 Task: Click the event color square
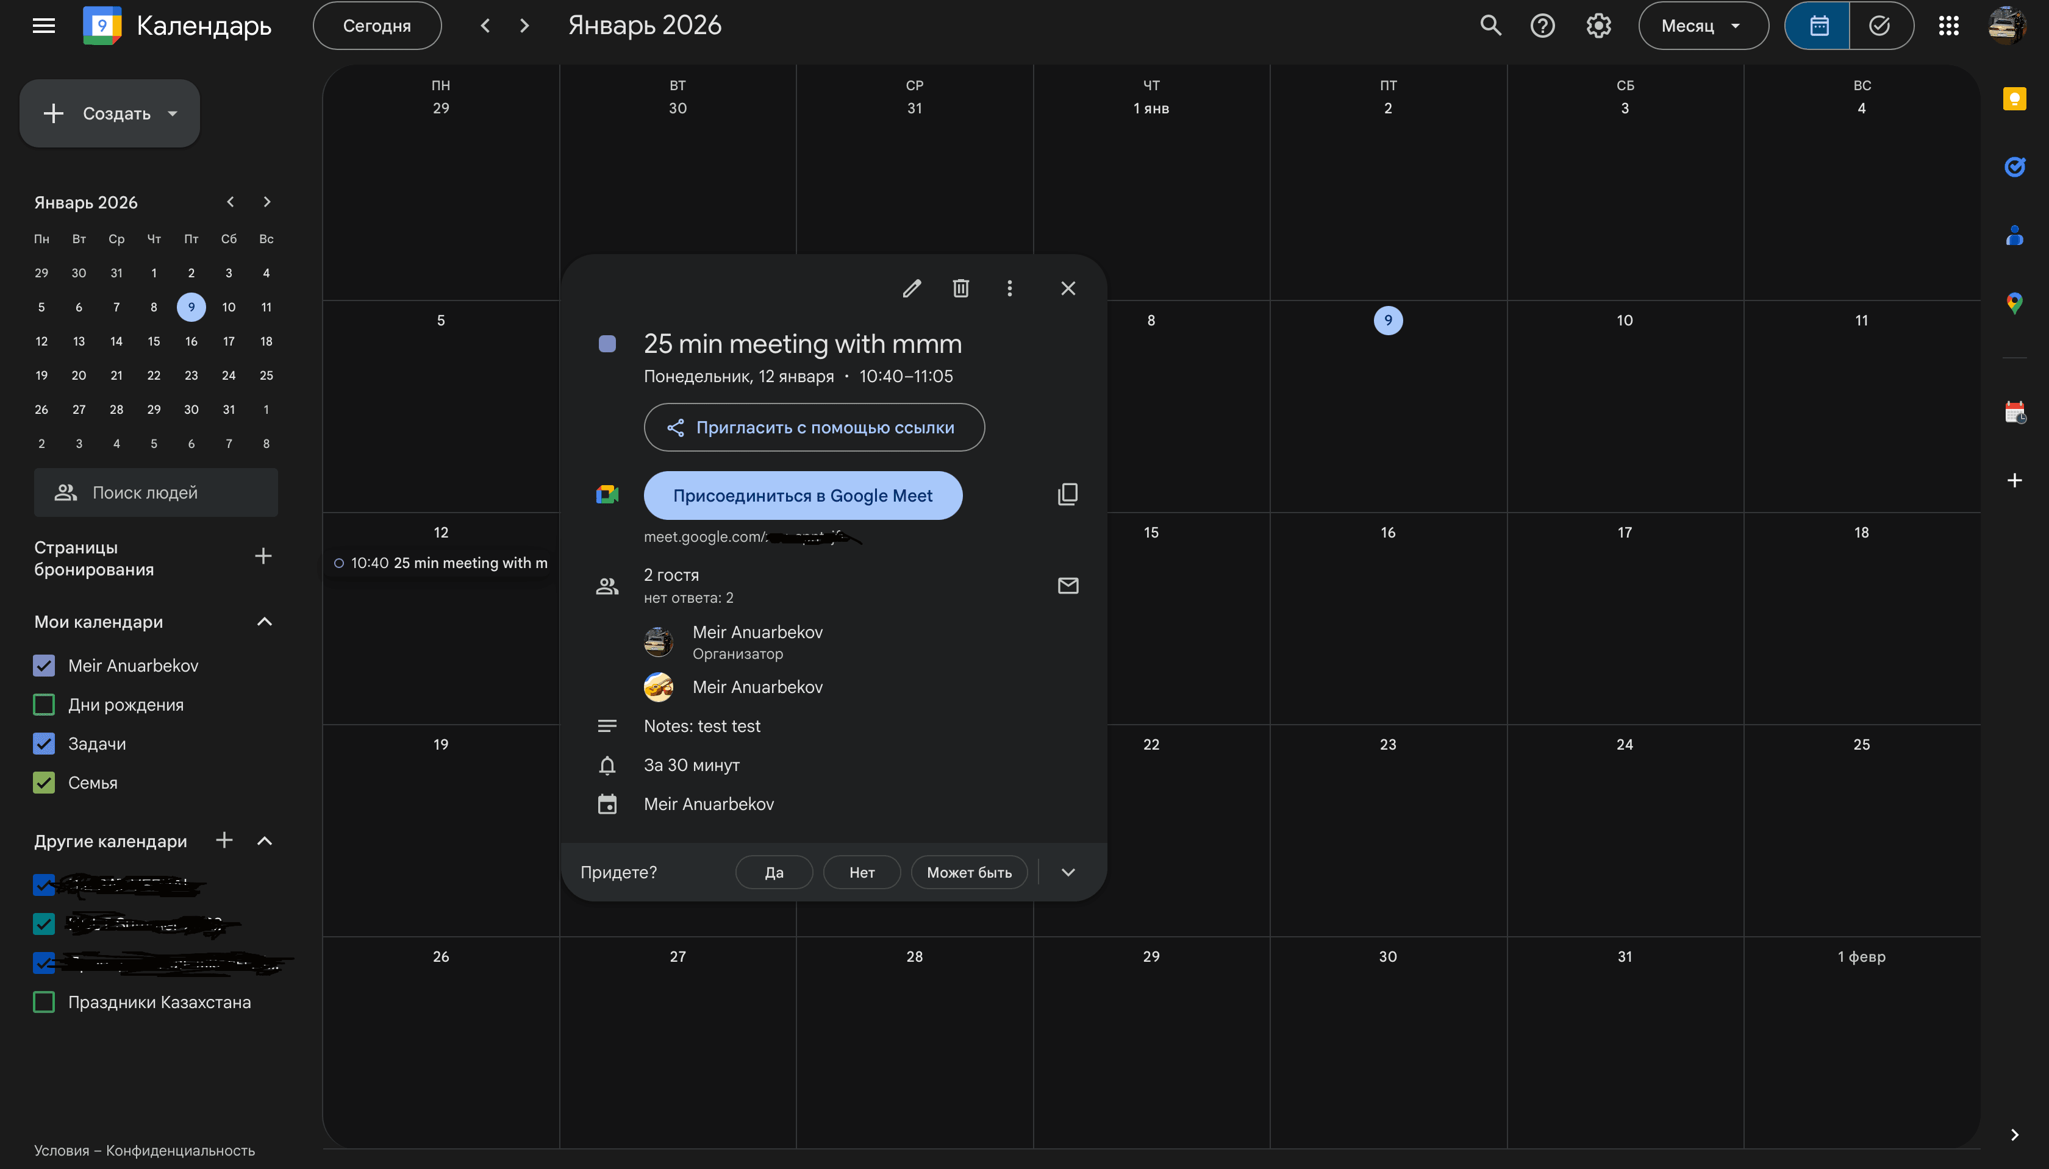(x=607, y=343)
